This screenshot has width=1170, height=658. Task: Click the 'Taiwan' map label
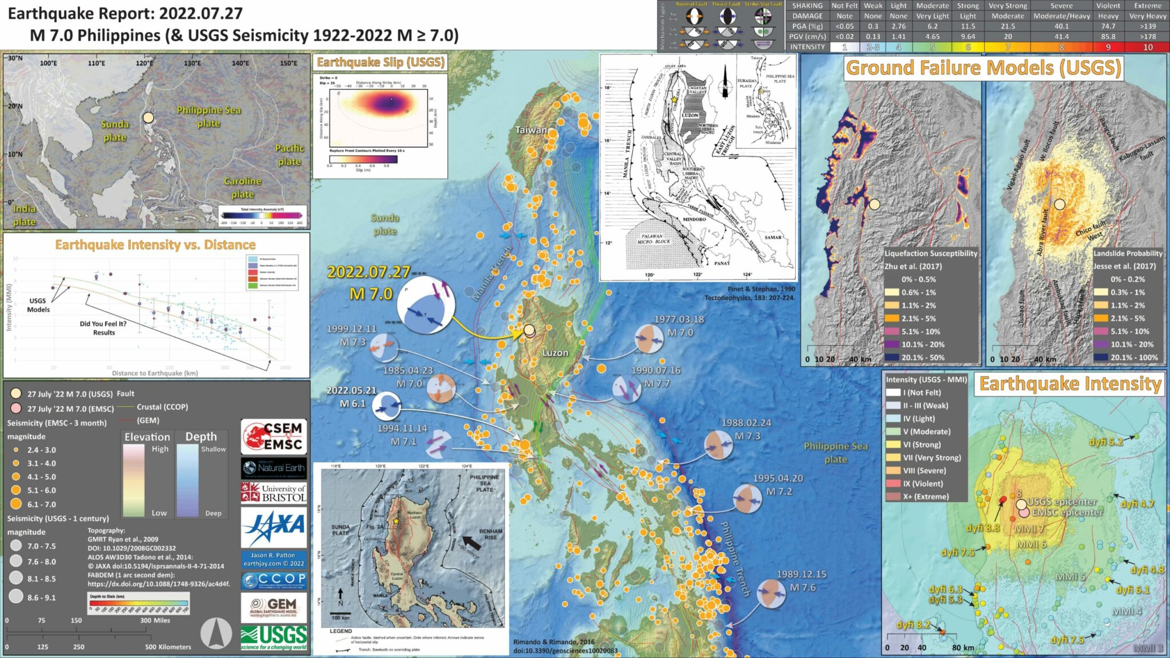[531, 130]
